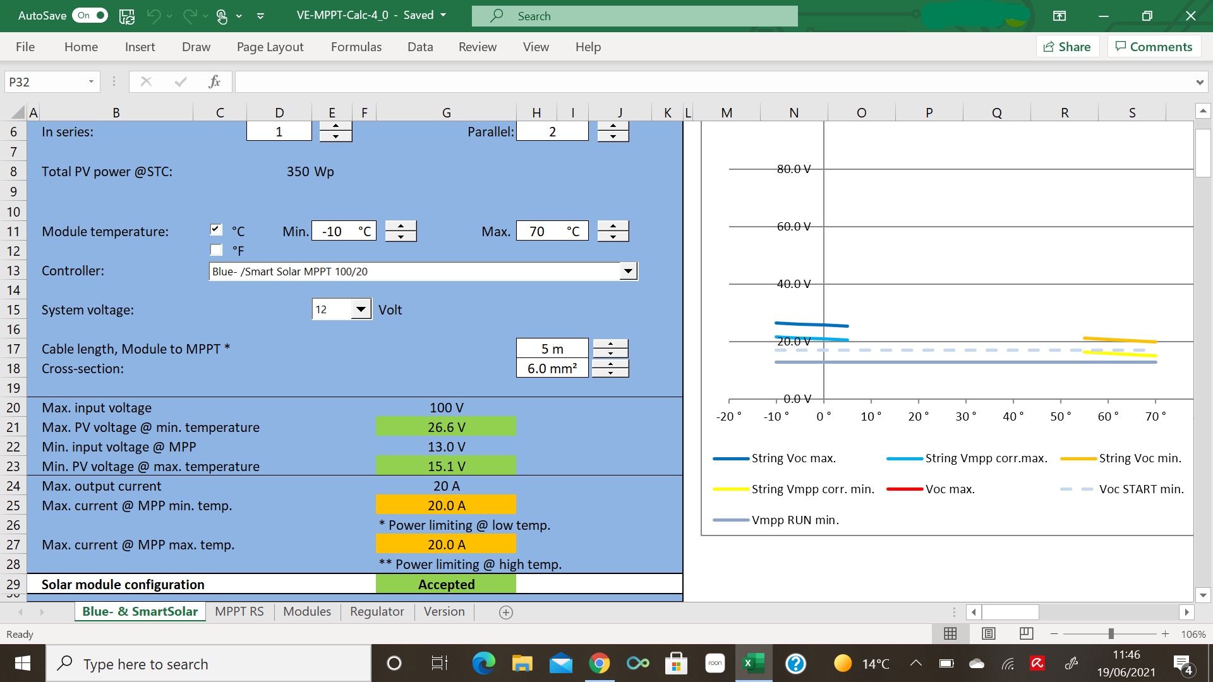Viewport: 1213px width, 682px height.
Task: Open File Explorer from the taskbar
Action: [x=522, y=664]
